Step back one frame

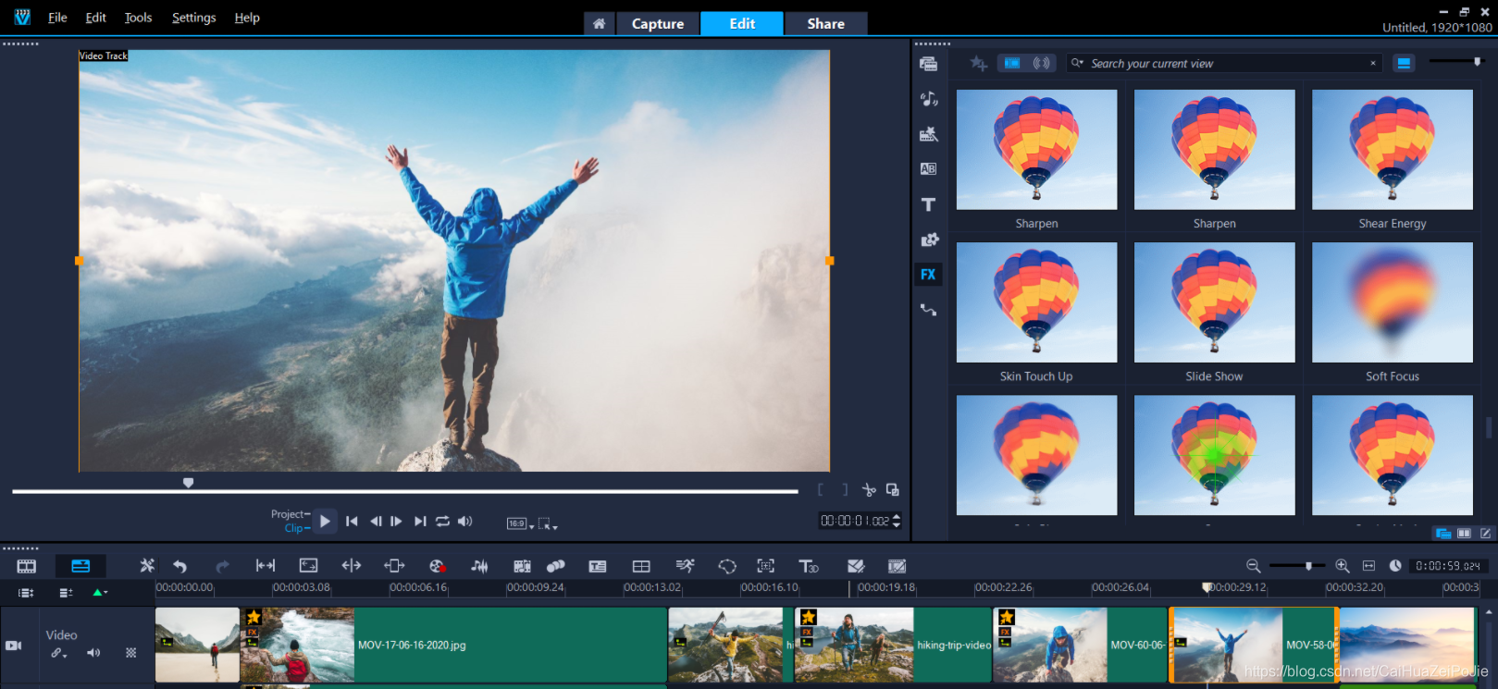tap(376, 522)
